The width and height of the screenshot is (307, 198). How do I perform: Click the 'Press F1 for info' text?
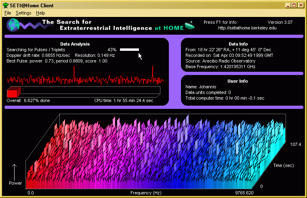pyautogui.click(x=220, y=22)
